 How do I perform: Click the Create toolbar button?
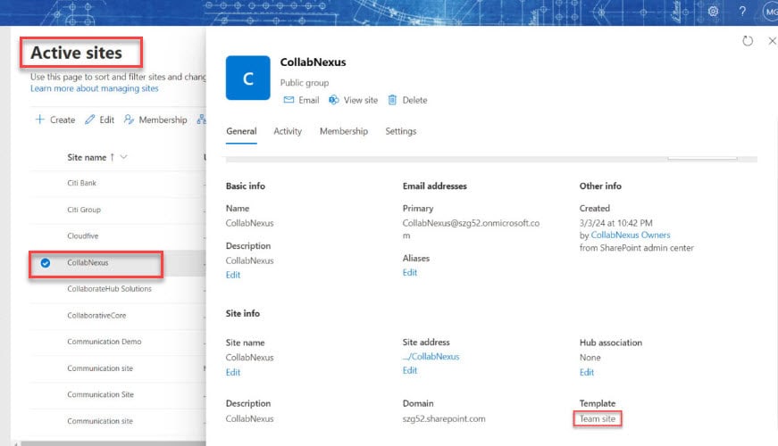pyautogui.click(x=55, y=120)
